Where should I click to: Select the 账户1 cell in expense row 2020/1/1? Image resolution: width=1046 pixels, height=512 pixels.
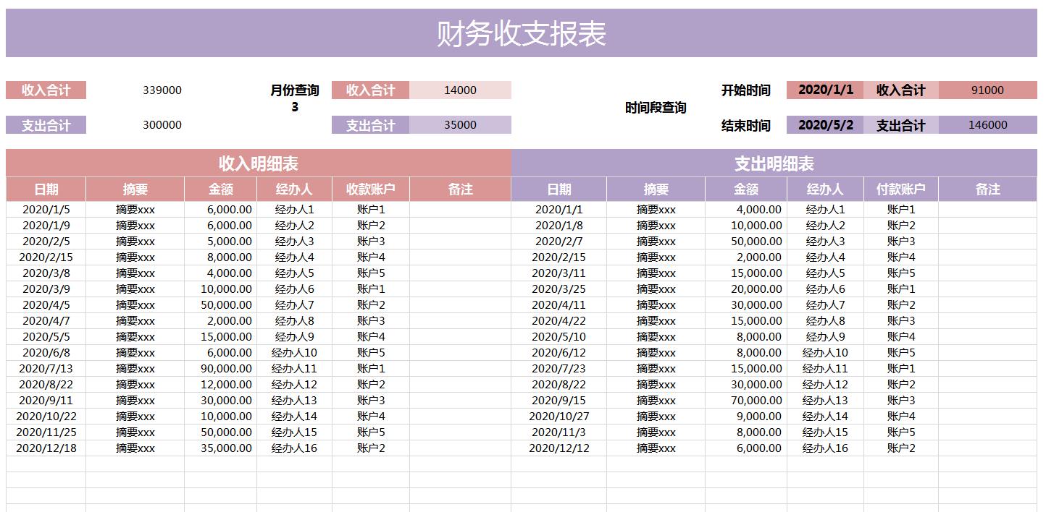coord(902,209)
